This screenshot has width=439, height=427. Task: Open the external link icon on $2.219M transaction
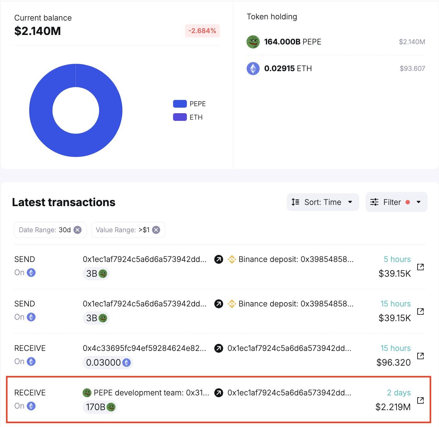(x=421, y=400)
